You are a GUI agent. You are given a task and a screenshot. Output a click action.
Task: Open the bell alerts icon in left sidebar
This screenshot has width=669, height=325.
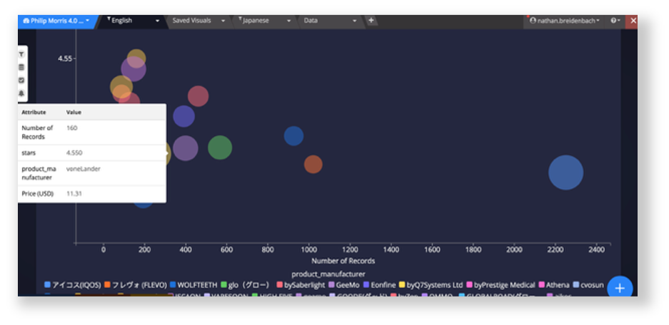pyautogui.click(x=21, y=93)
